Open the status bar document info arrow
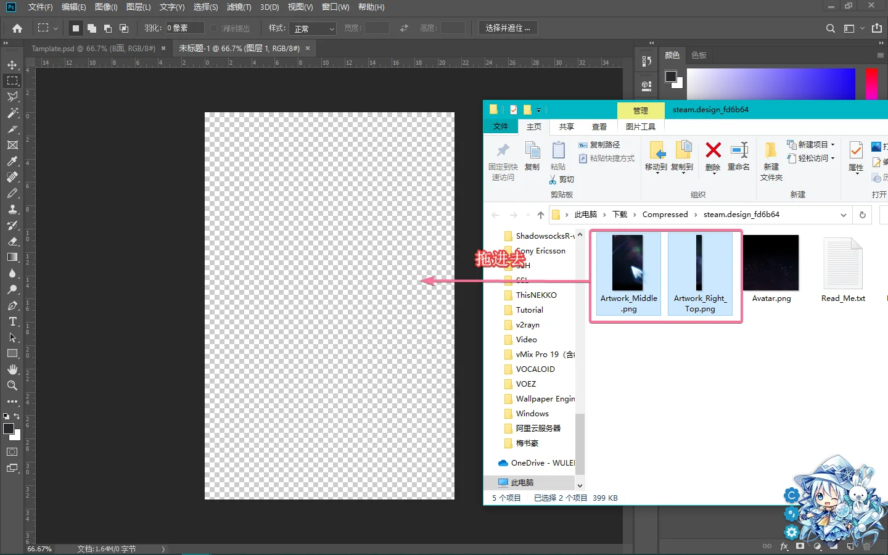 point(163,549)
